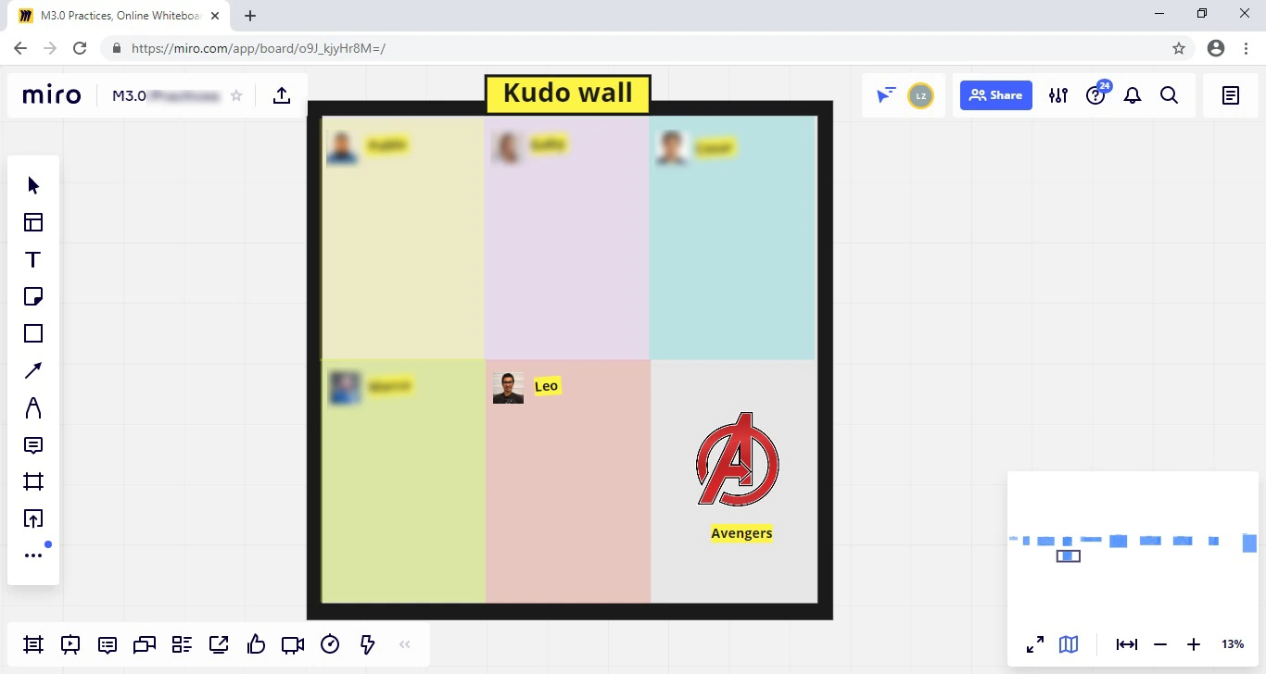Select the arrow connection line tool
1266x674 pixels.
click(x=33, y=370)
